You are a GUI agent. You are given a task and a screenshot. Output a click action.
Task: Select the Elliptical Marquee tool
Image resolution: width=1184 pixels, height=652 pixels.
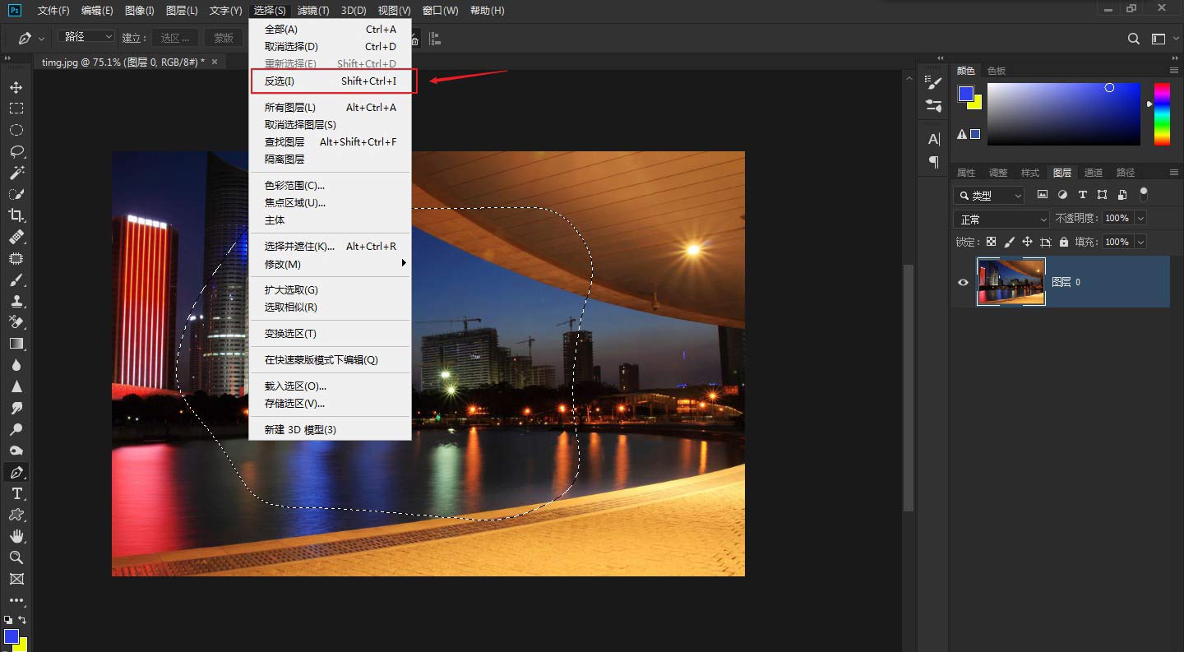click(x=16, y=130)
